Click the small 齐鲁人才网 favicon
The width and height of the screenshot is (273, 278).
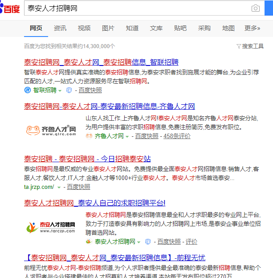(x=89, y=136)
